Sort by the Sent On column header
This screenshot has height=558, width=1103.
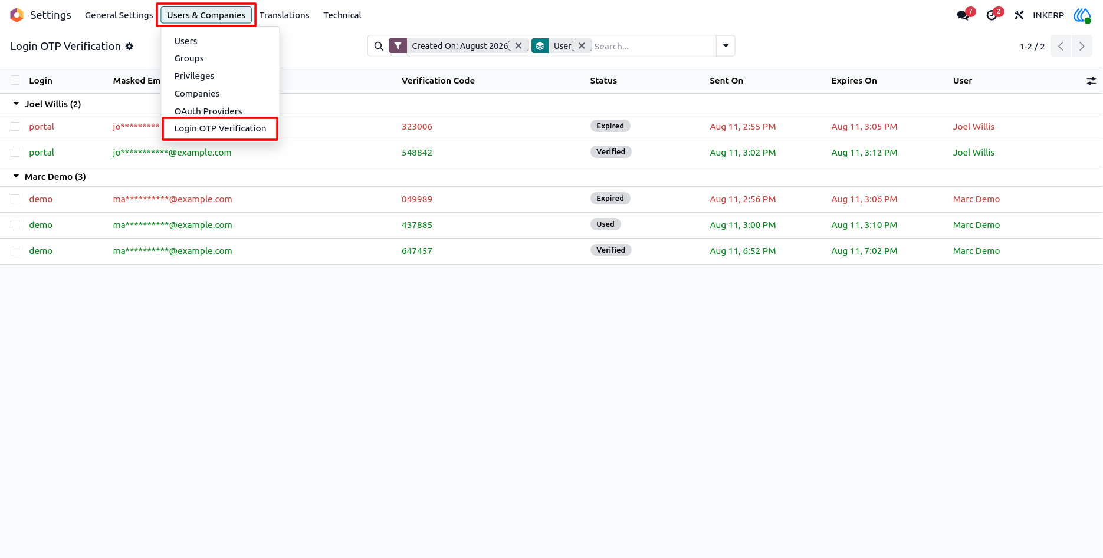[x=726, y=81]
